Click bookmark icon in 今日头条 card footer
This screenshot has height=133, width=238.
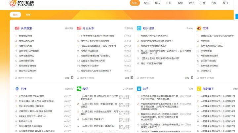click(x=132, y=78)
